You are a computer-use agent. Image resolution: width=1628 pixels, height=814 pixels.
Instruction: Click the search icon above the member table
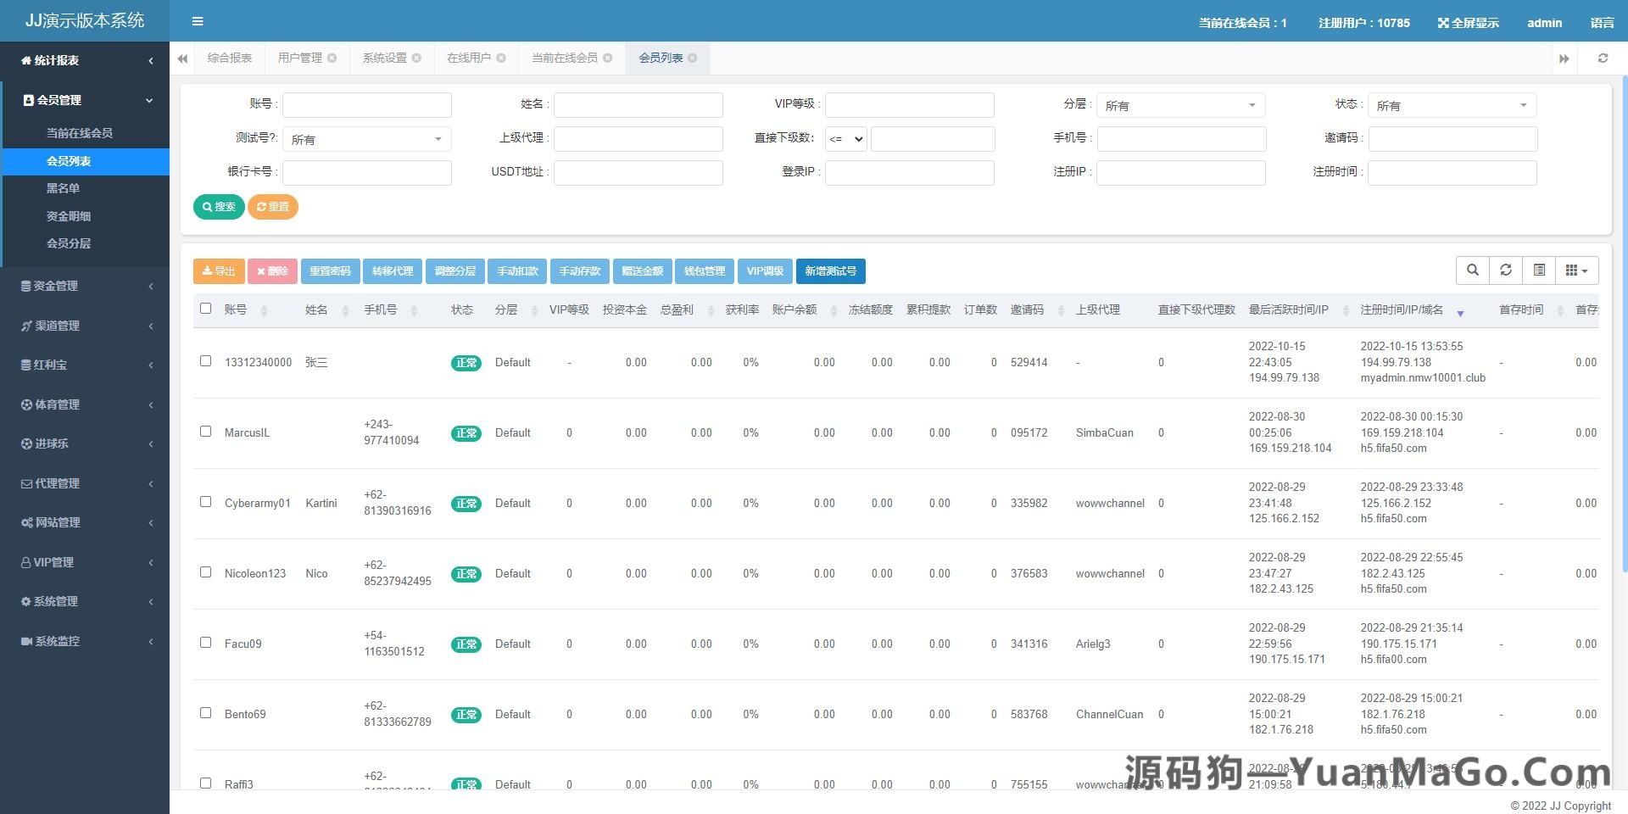pyautogui.click(x=1472, y=270)
